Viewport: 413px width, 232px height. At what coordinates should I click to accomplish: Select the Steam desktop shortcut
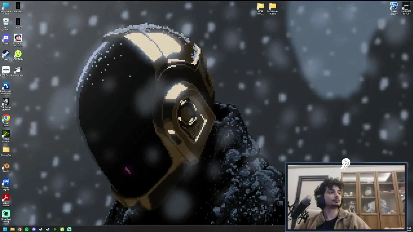click(x=6, y=53)
